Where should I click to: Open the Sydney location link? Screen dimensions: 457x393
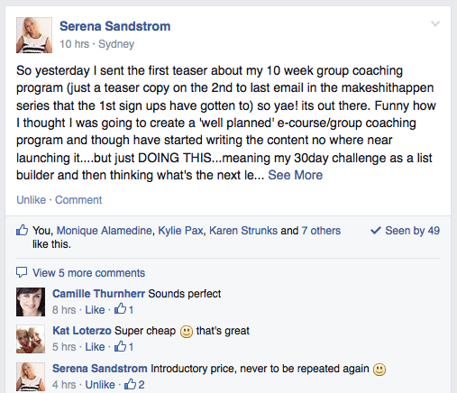pyautogui.click(x=116, y=44)
